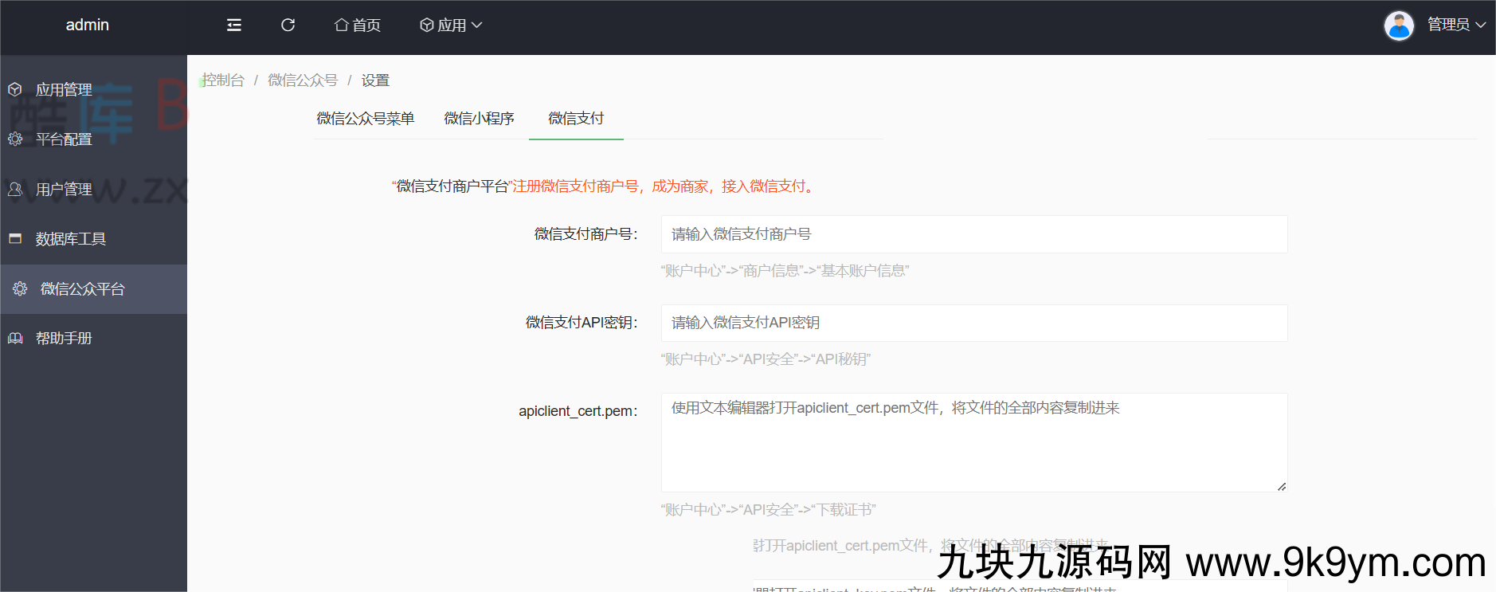Click the 设置 breadcrumb item
Image resolution: width=1496 pixels, height=592 pixels.
pyautogui.click(x=375, y=80)
